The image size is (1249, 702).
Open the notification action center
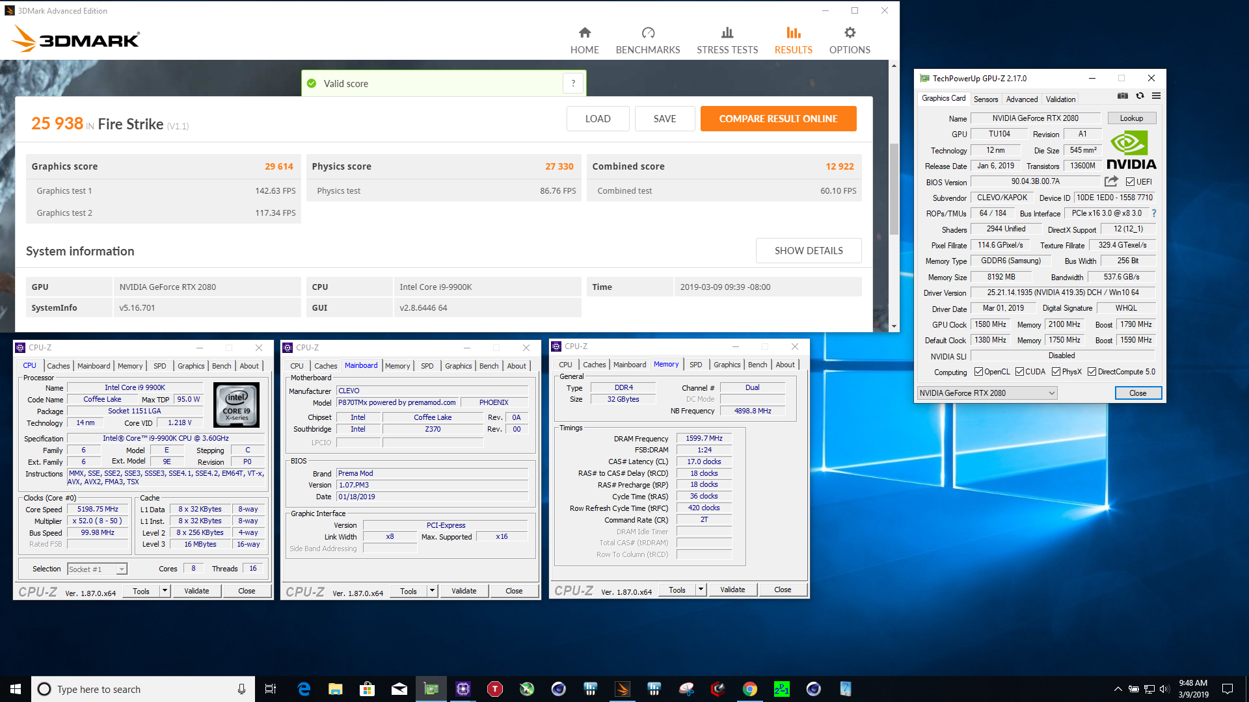[x=1227, y=689]
